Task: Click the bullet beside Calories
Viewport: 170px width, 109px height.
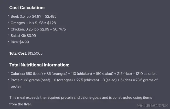Action: coord(8,73)
